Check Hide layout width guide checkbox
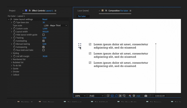This screenshot has height=108, width=187. (44, 35)
